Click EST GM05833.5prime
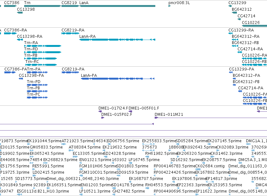Viewport: 267px width, 196px height. point(32,151)
